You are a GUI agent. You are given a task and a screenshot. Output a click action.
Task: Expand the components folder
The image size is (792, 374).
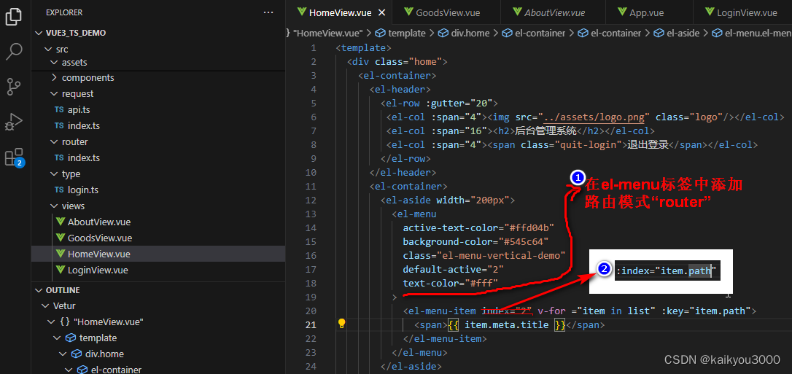[54, 78]
